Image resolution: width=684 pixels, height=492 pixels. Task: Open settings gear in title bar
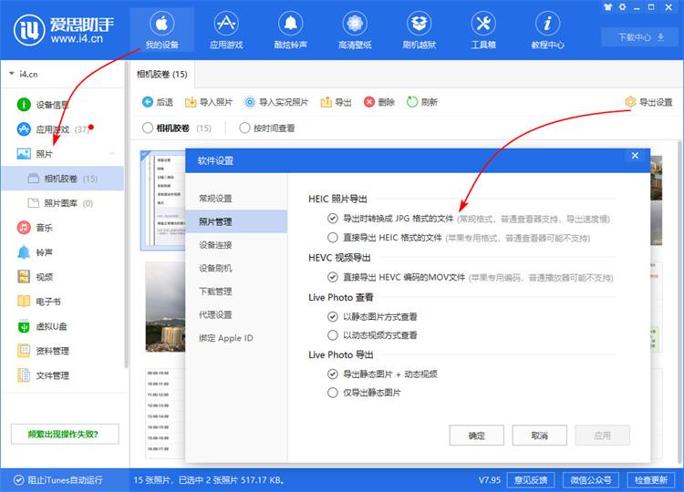click(x=623, y=7)
